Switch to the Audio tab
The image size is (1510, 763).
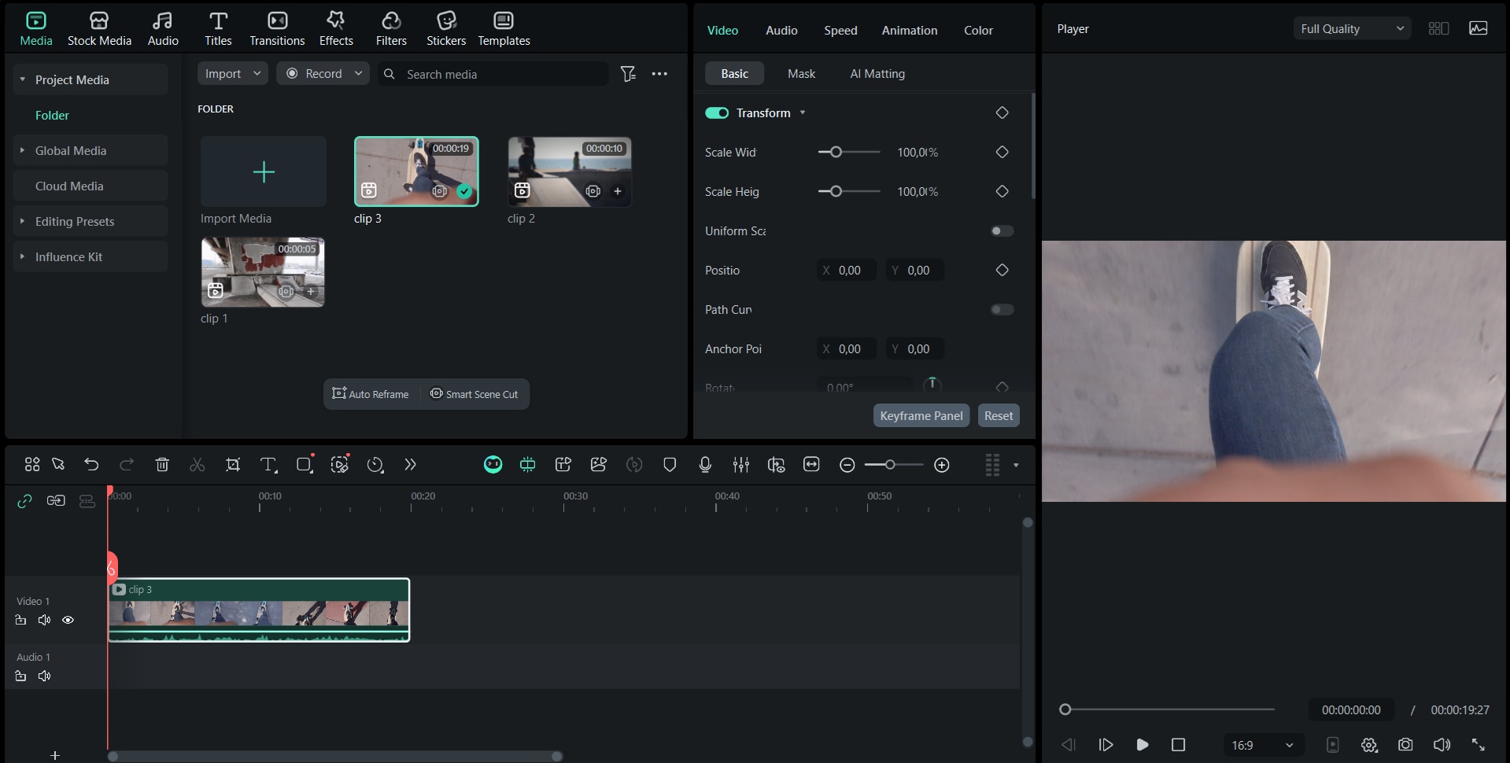(781, 30)
